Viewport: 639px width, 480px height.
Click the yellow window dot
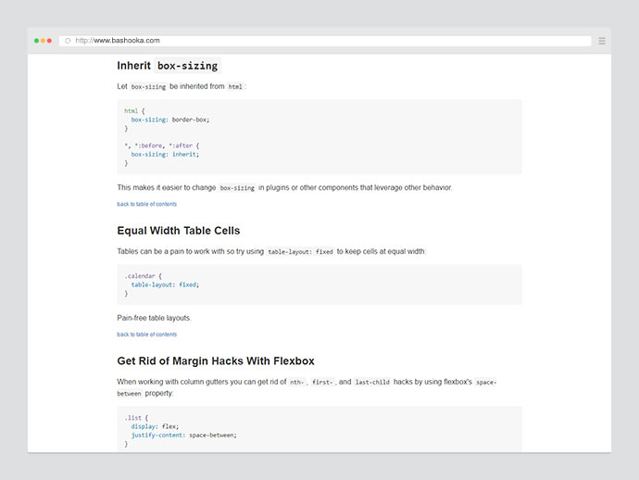43,41
